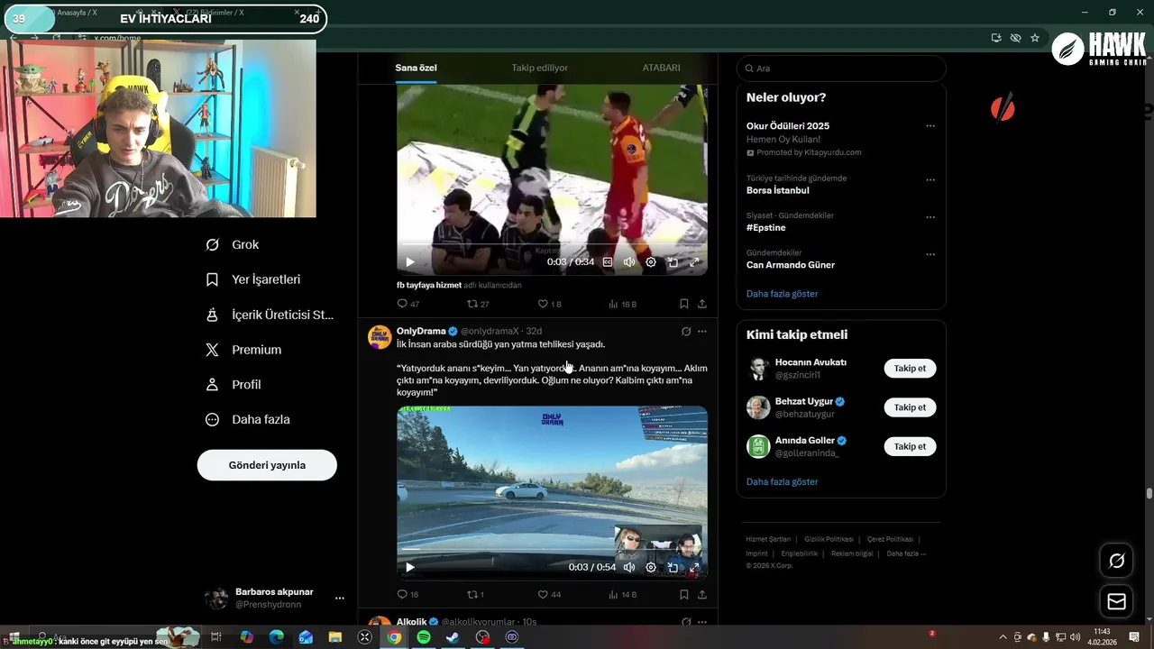
Task: Like the post with 1 B likes
Action: coord(549,304)
